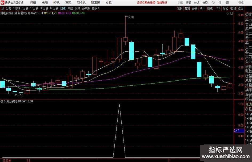252x162 pixels.
Task: Click the 返回 back button
Action: point(241,8)
